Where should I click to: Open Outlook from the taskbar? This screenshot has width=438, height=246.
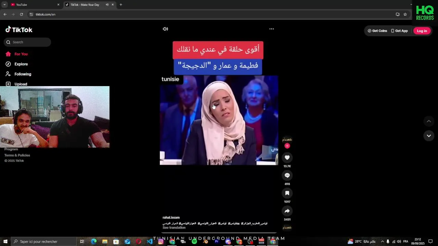(127, 242)
